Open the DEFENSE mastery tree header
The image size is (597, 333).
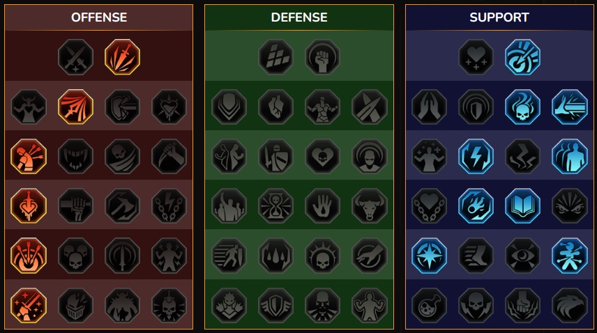pos(299,17)
